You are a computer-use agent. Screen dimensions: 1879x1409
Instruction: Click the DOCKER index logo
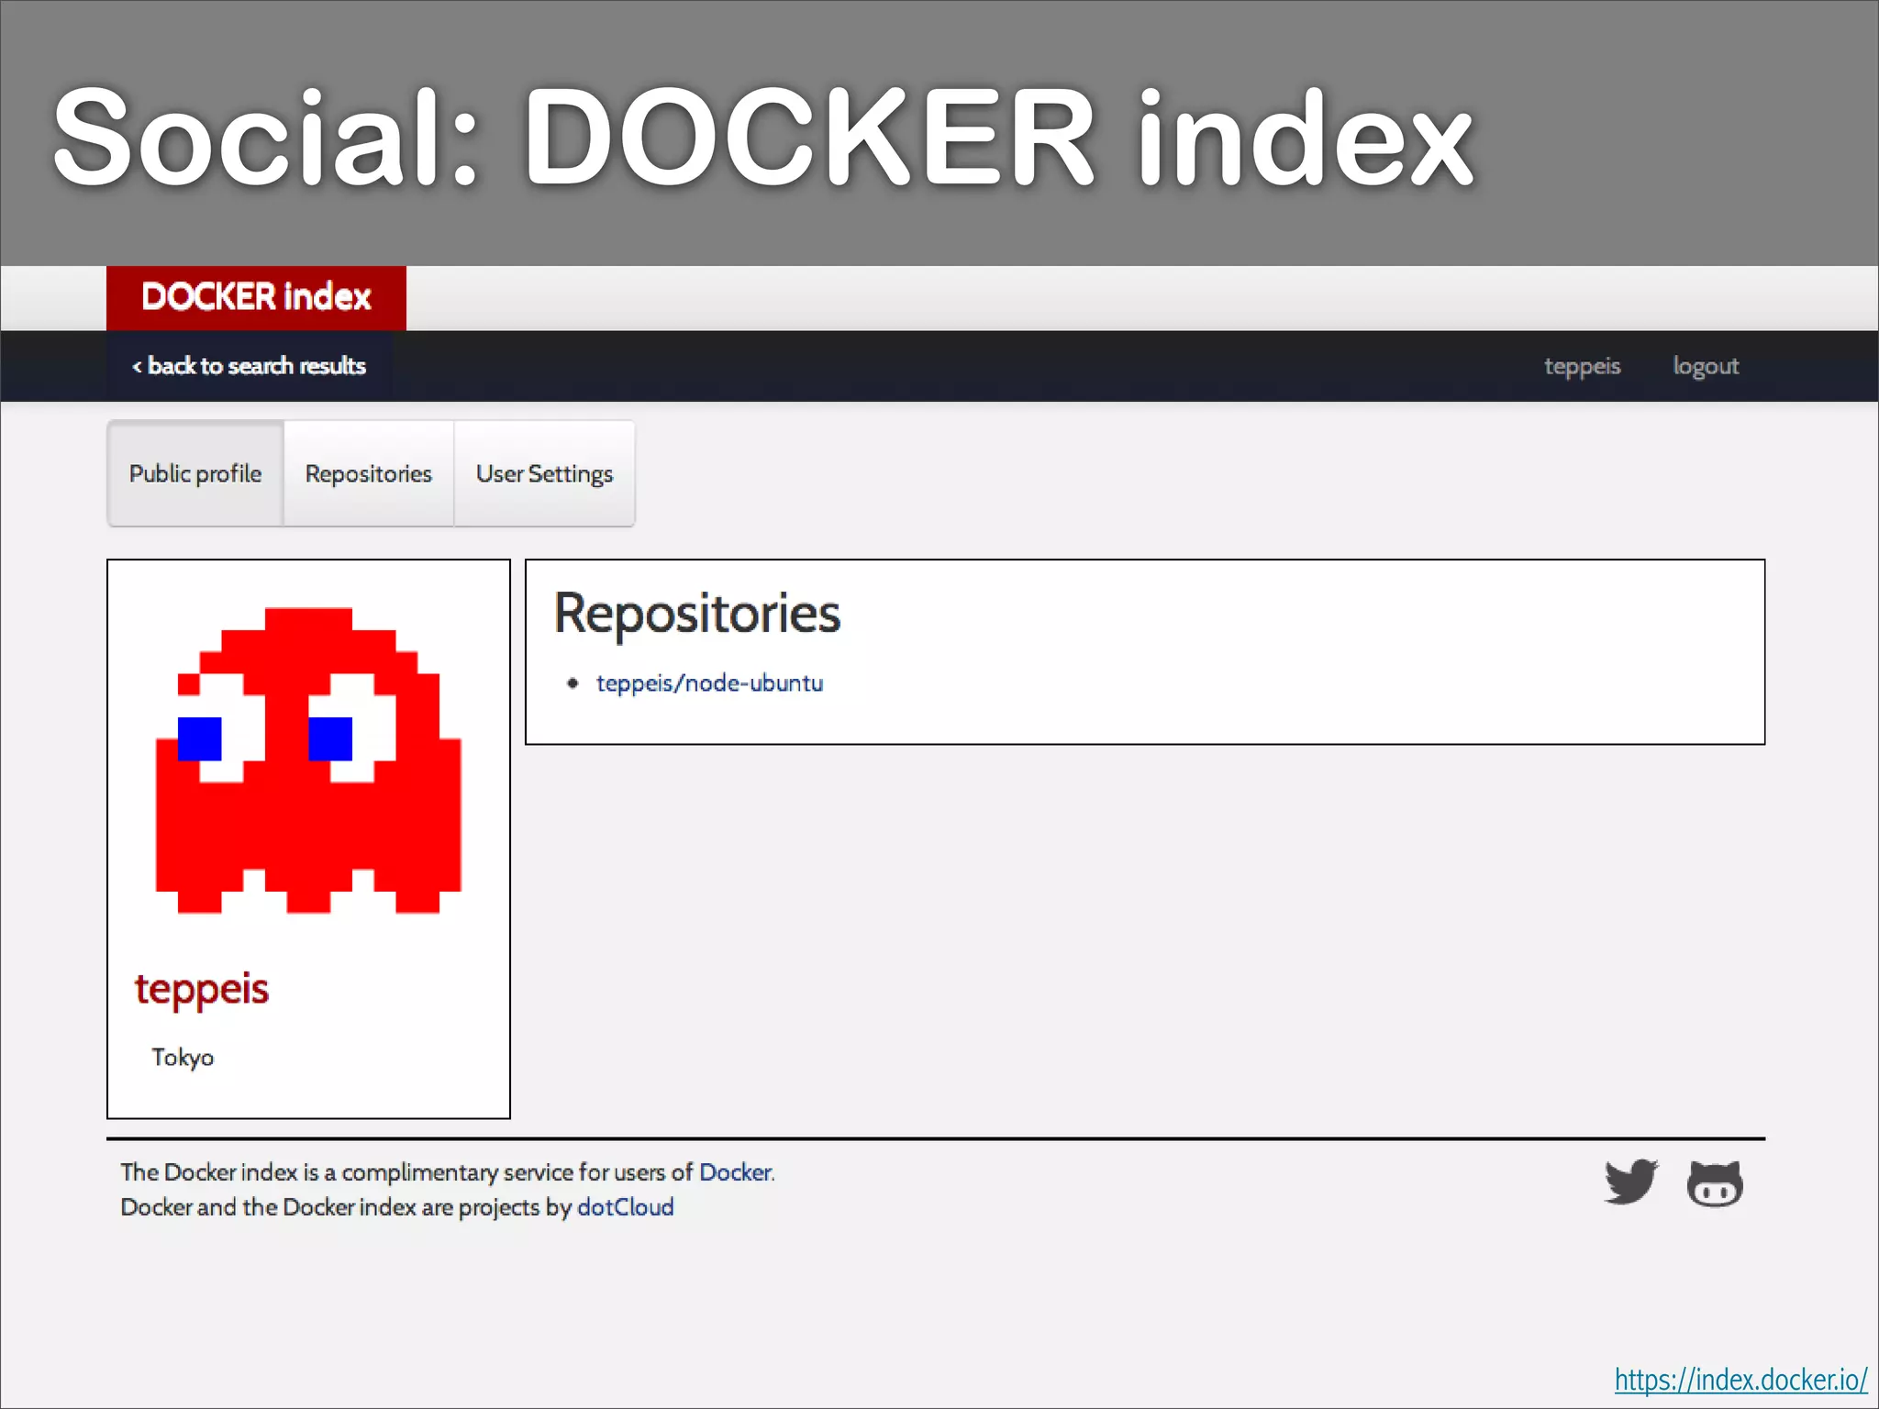pos(256,297)
